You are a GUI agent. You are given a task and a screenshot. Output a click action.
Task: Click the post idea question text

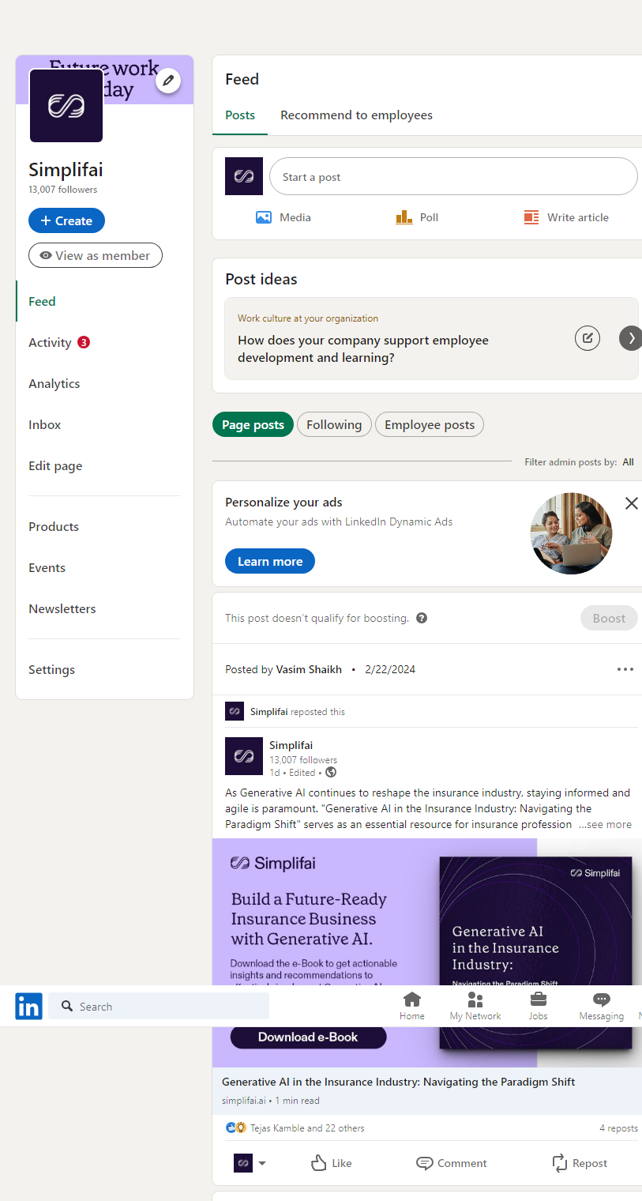click(x=363, y=348)
